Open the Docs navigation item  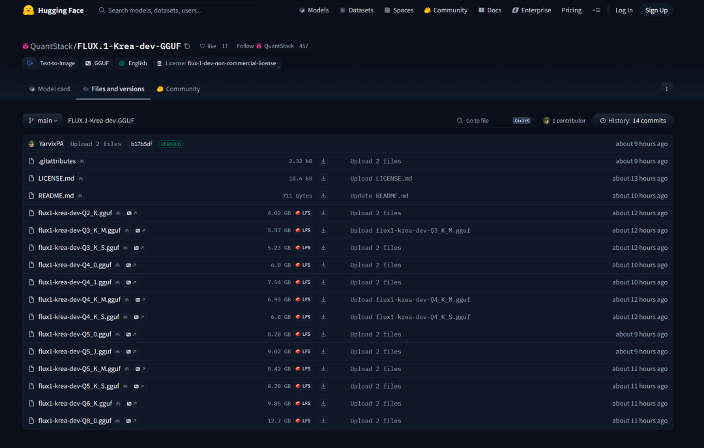490,10
